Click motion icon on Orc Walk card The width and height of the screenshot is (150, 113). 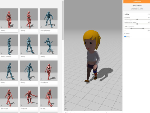pyautogui.click(x=41, y=105)
